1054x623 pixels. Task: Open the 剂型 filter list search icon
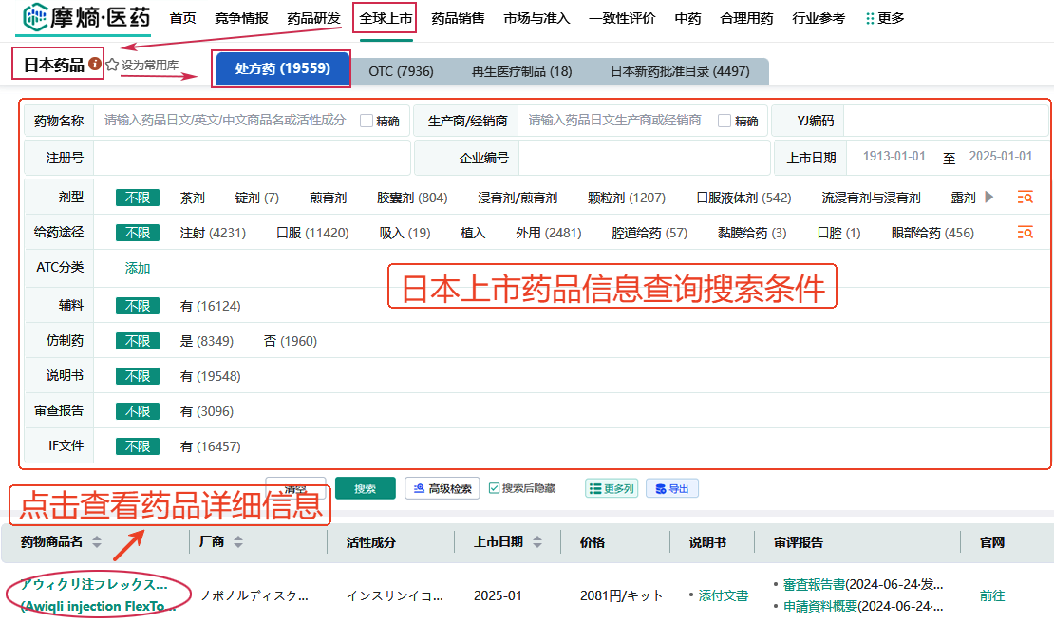1025,198
